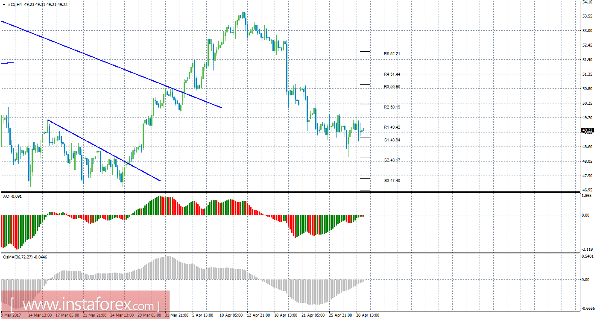Screen dimensions: 597x320
Task: Click the 12 Apr 21:00 time label
Action: point(259,315)
